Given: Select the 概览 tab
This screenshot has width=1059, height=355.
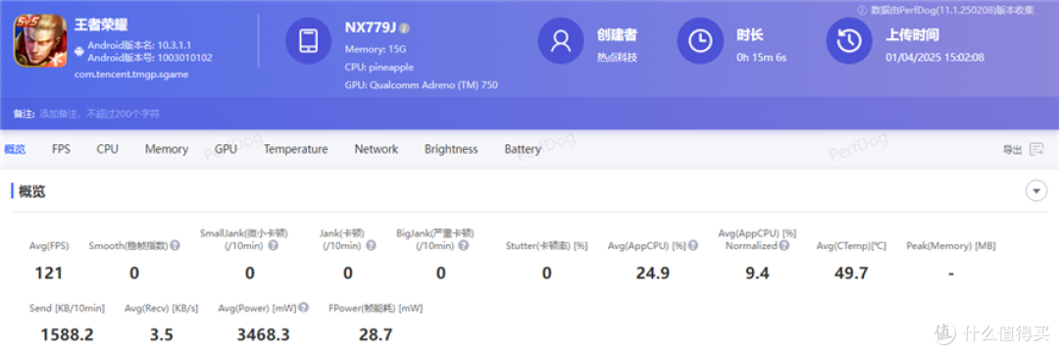Looking at the screenshot, I should tap(15, 149).
